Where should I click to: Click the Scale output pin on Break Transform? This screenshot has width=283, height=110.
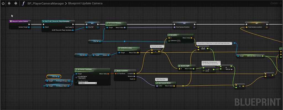(x=134, y=79)
